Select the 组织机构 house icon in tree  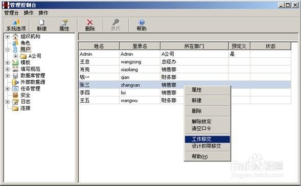point(15,36)
